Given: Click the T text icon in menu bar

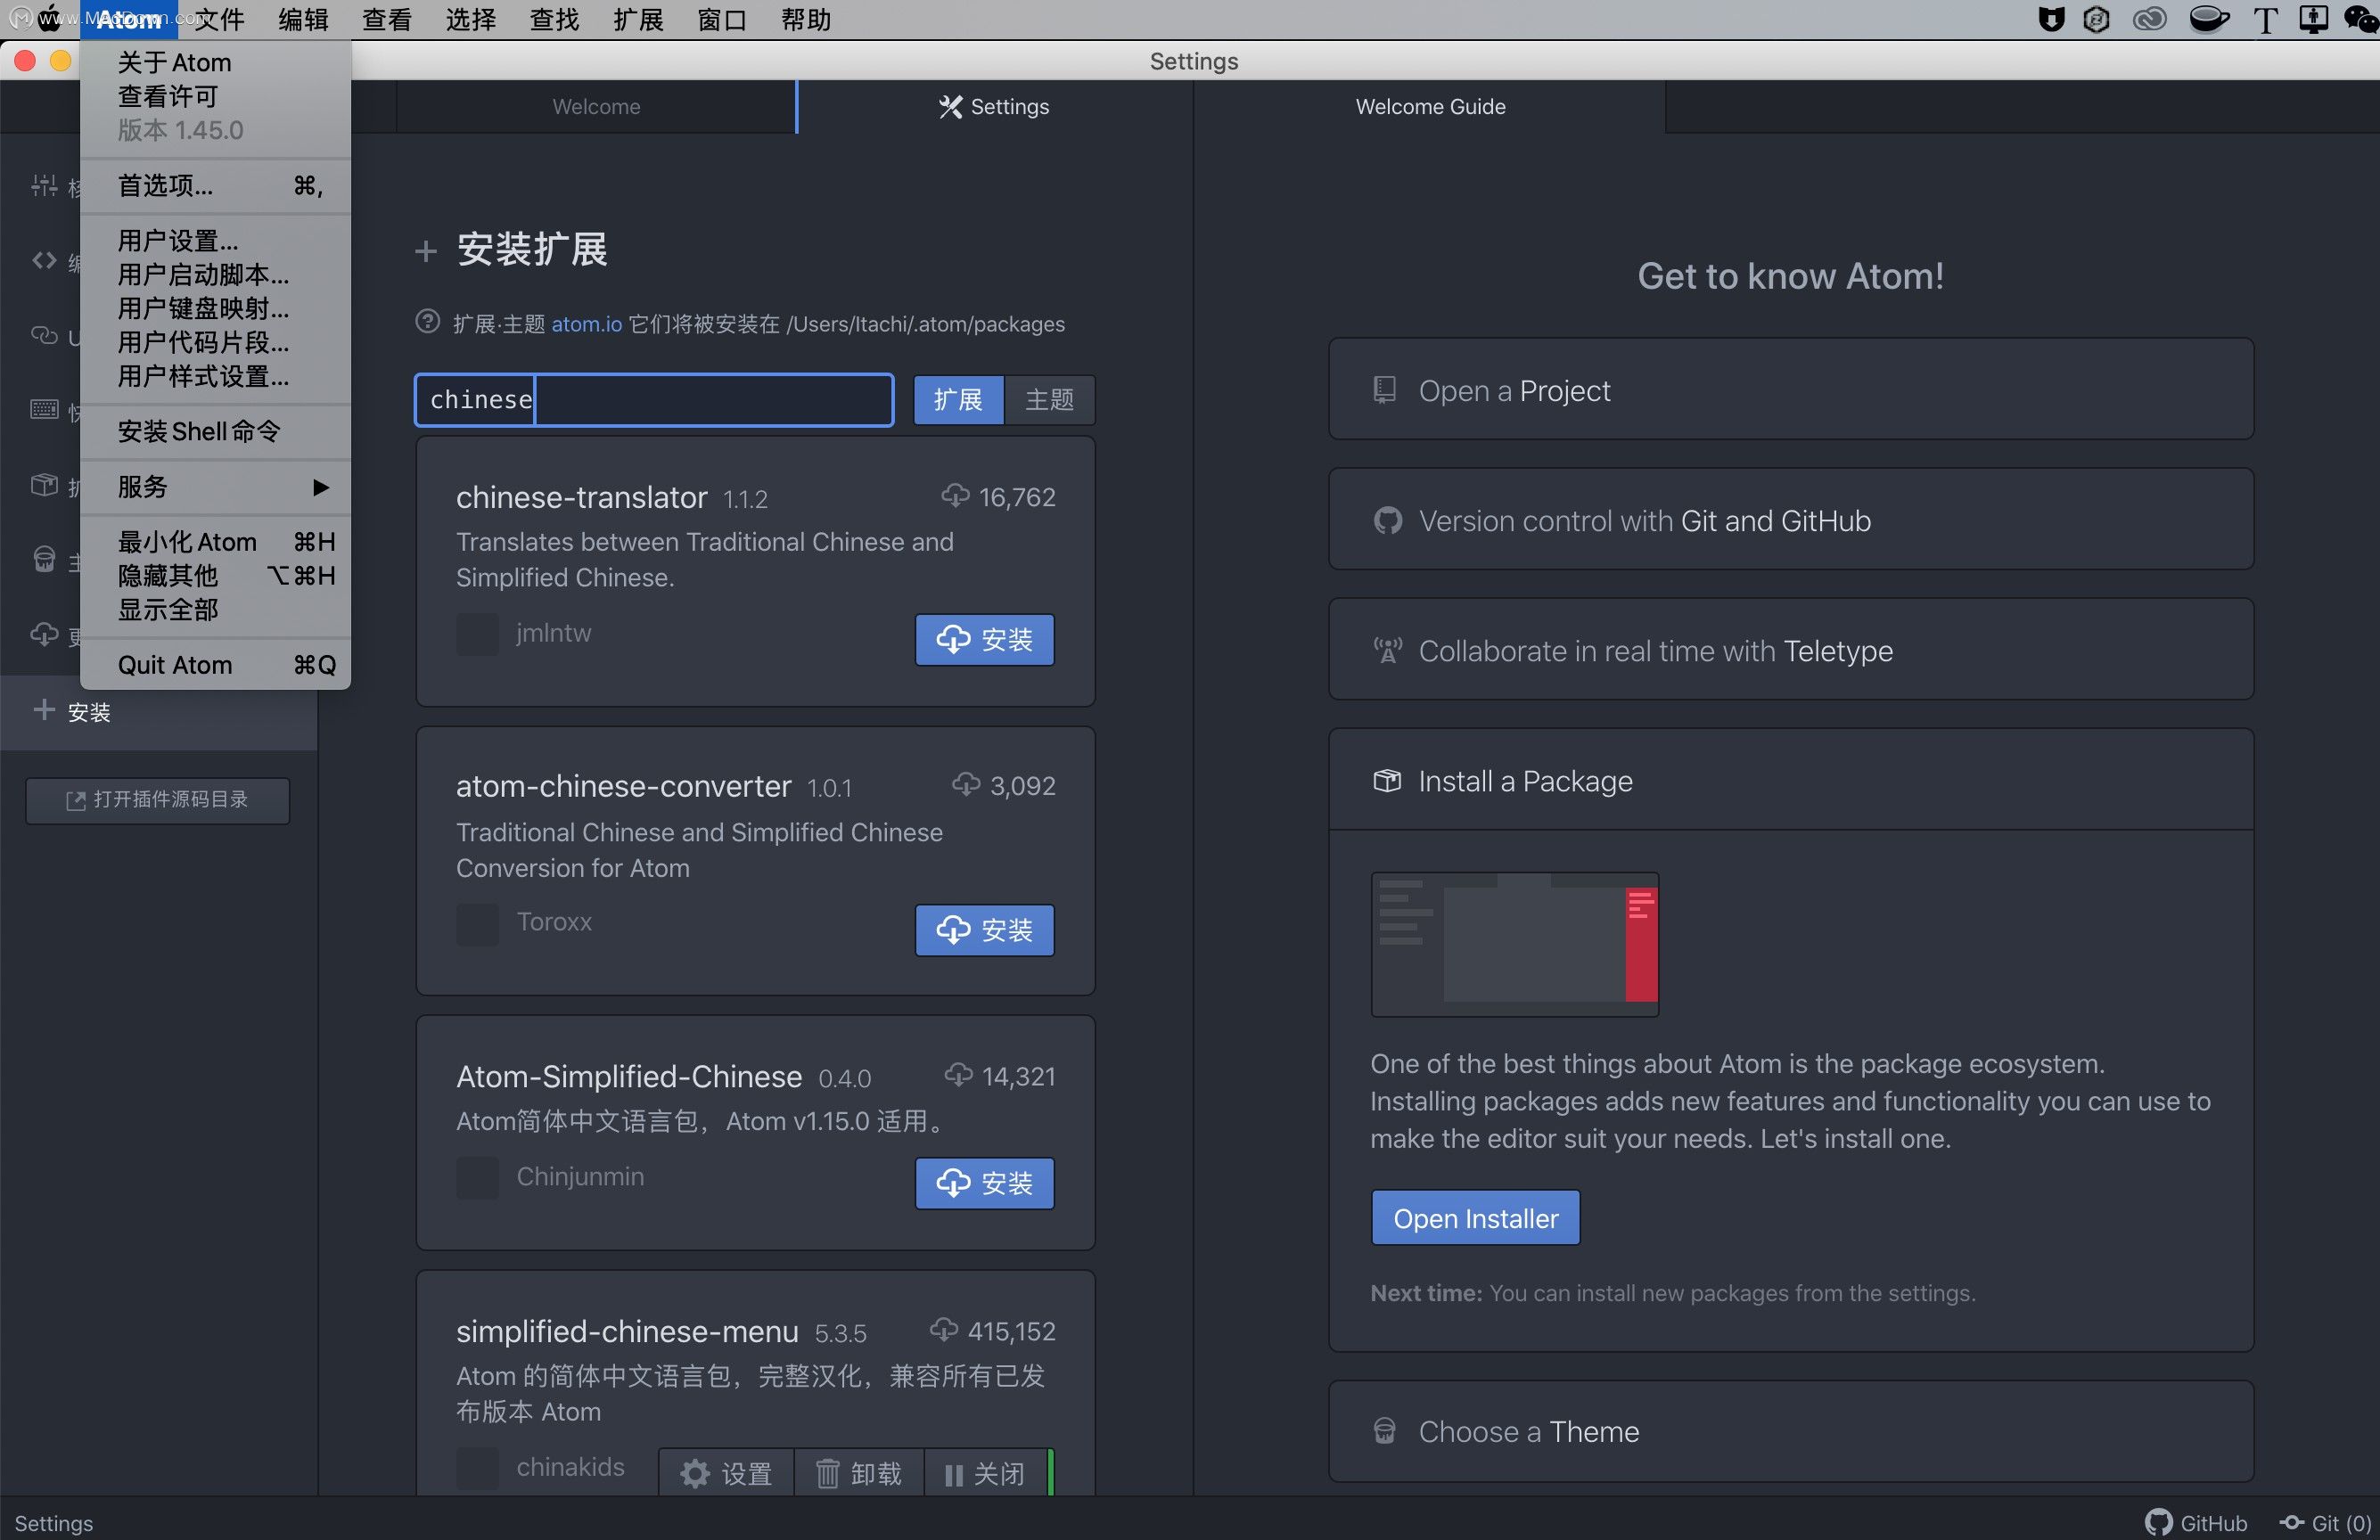Looking at the screenshot, I should click(x=2264, y=19).
